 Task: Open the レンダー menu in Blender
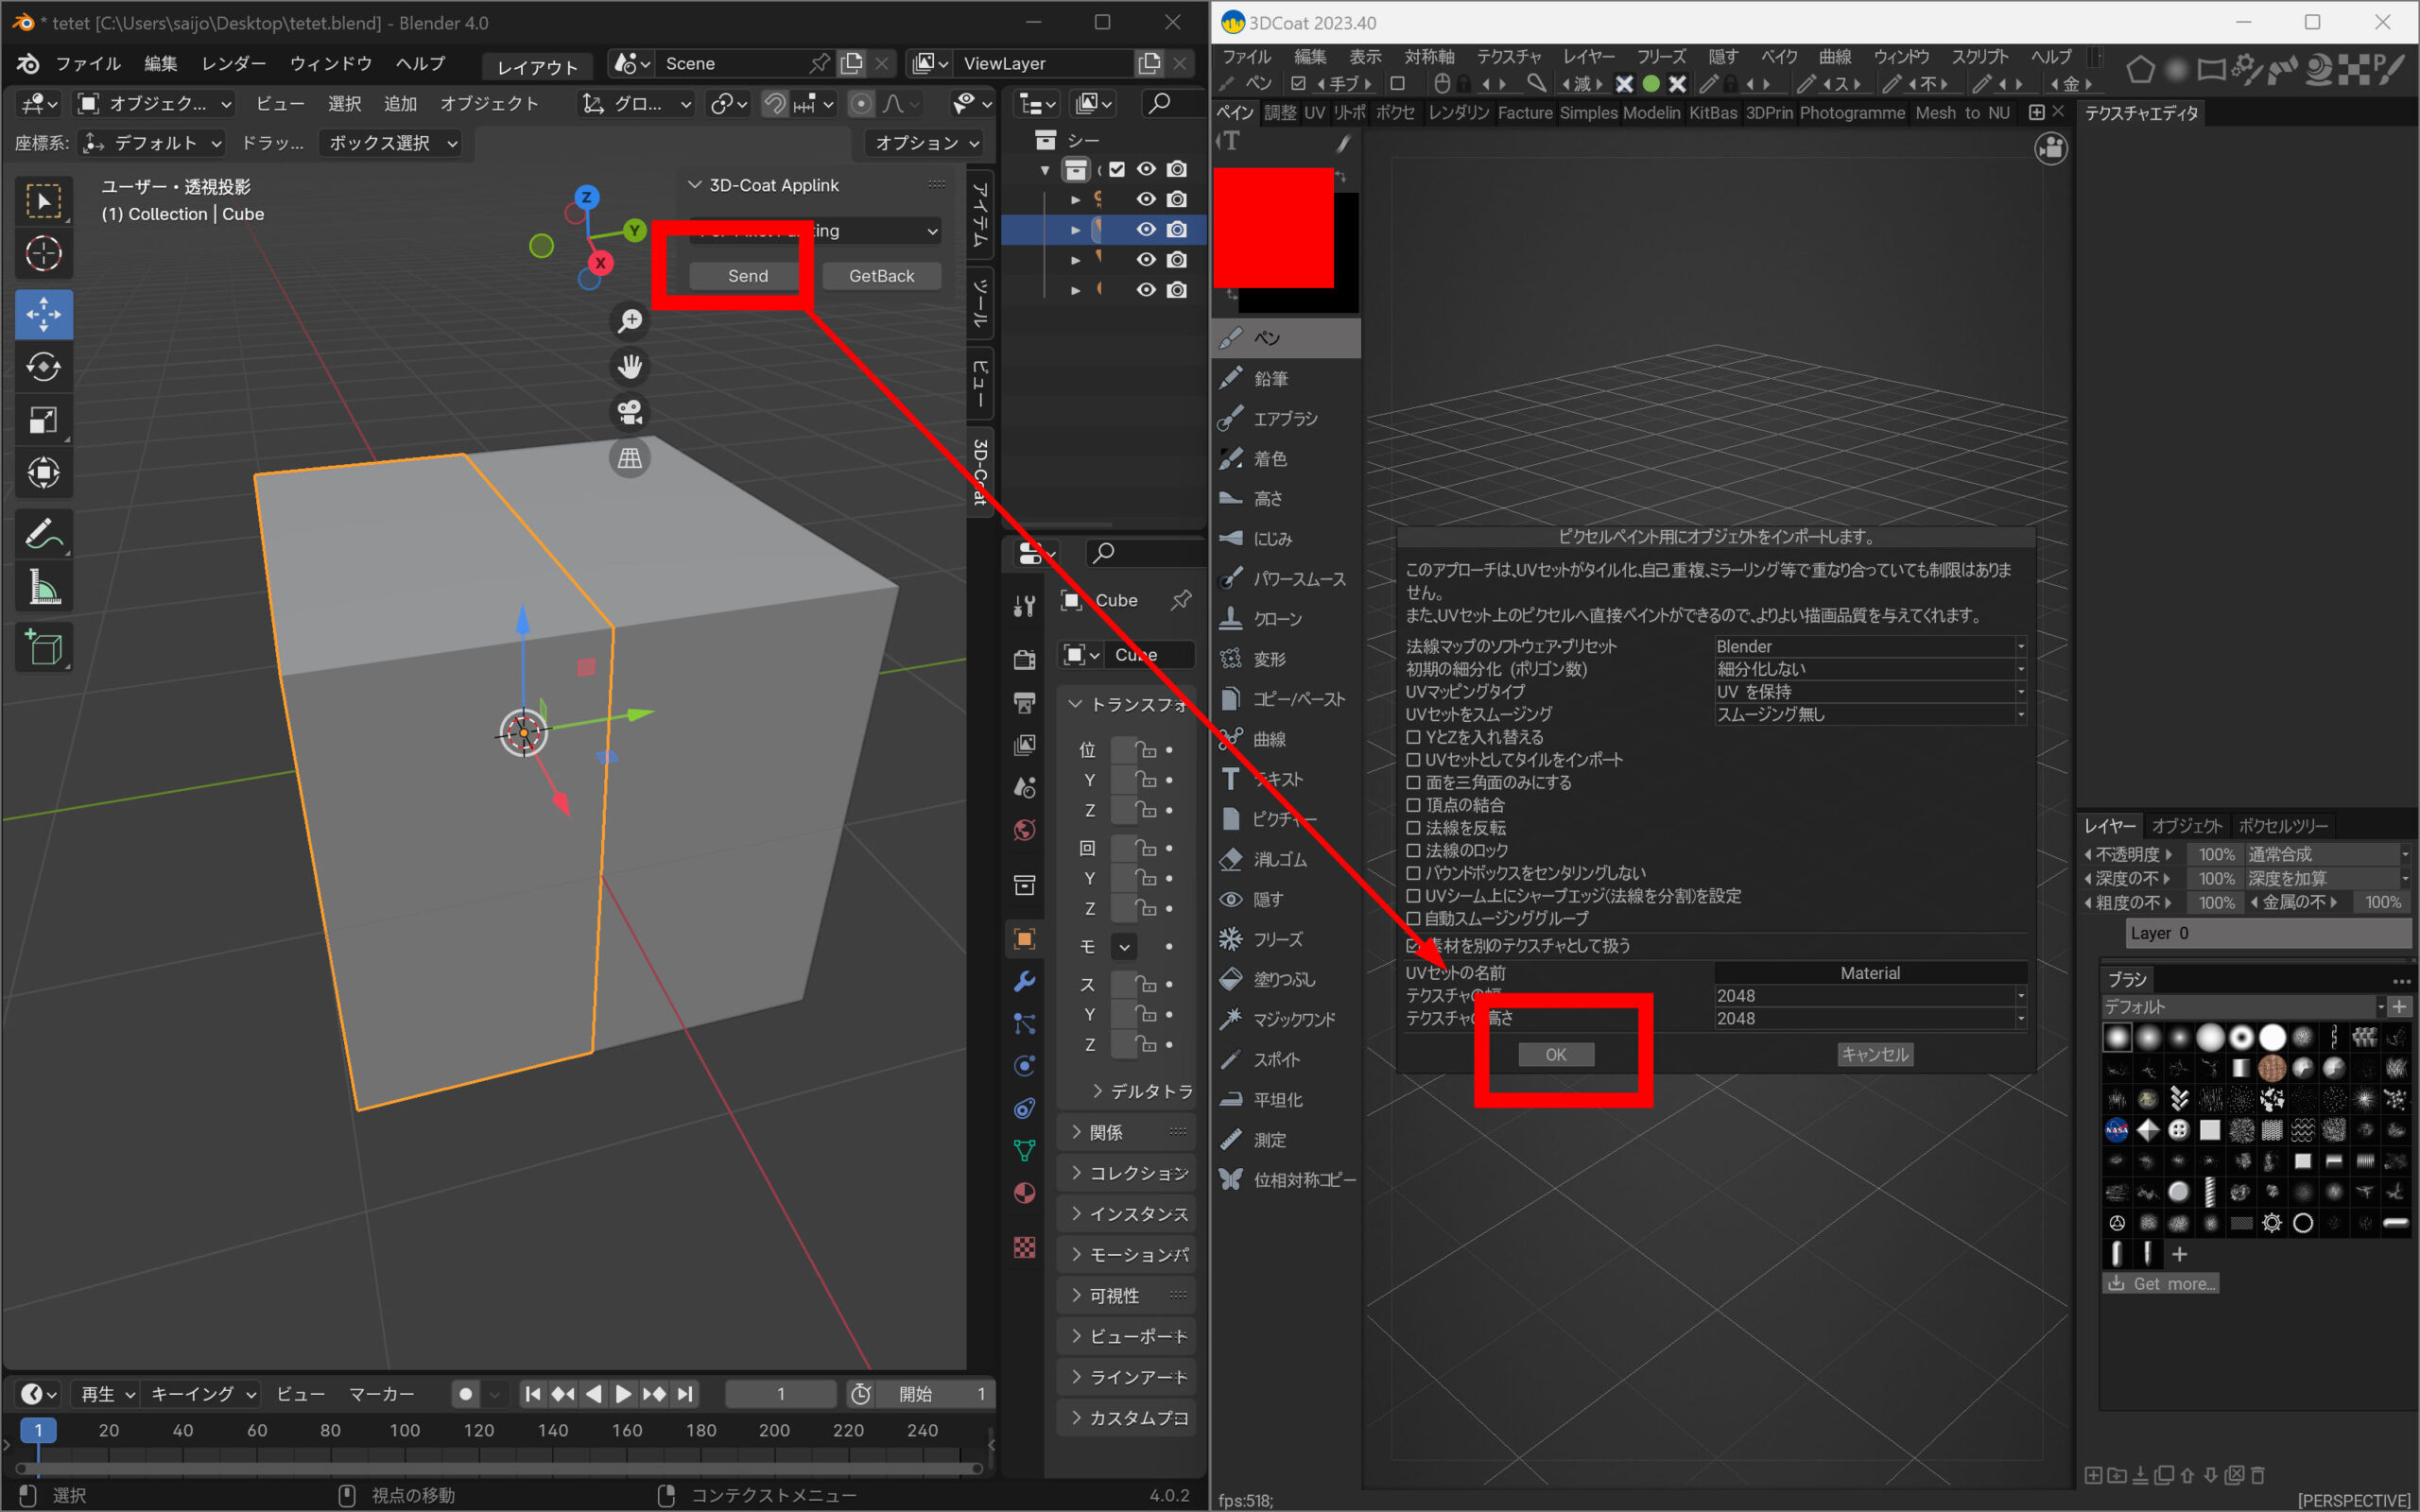click(x=233, y=64)
